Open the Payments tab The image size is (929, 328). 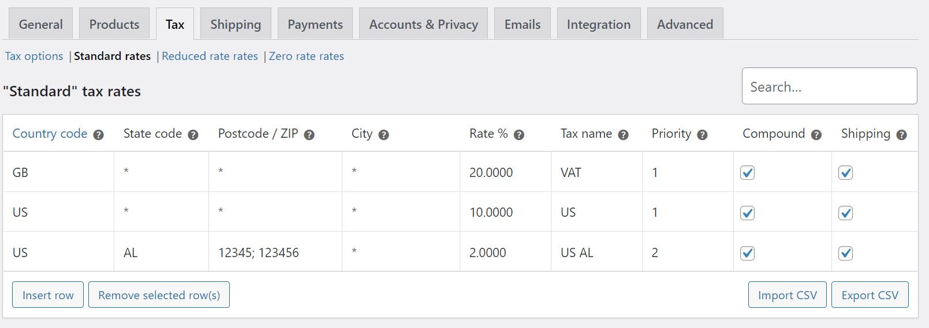click(x=315, y=24)
